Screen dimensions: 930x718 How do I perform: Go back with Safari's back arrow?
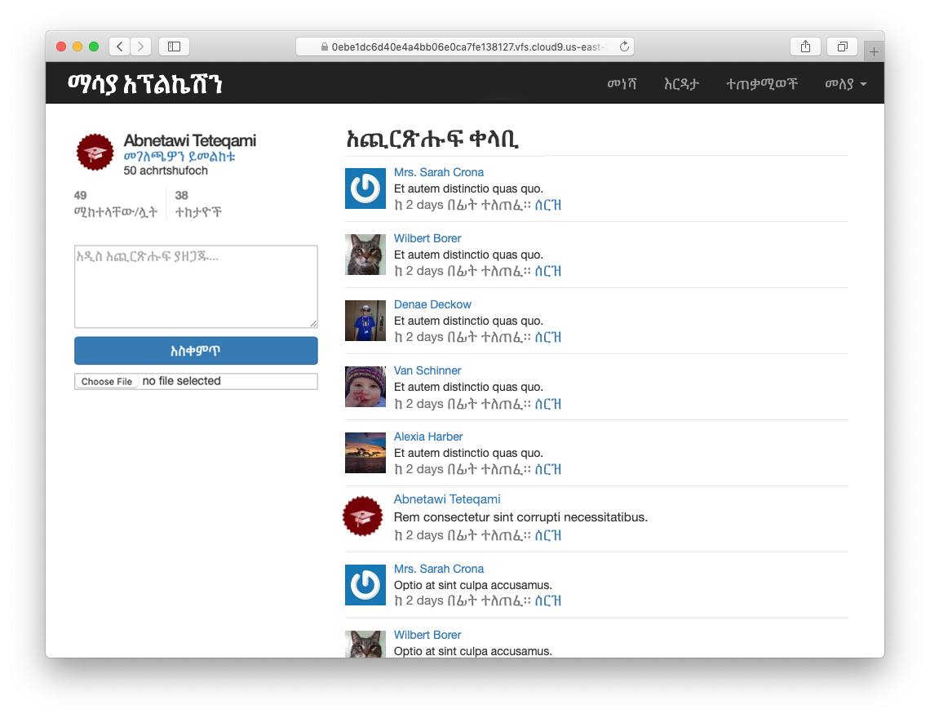(x=120, y=47)
